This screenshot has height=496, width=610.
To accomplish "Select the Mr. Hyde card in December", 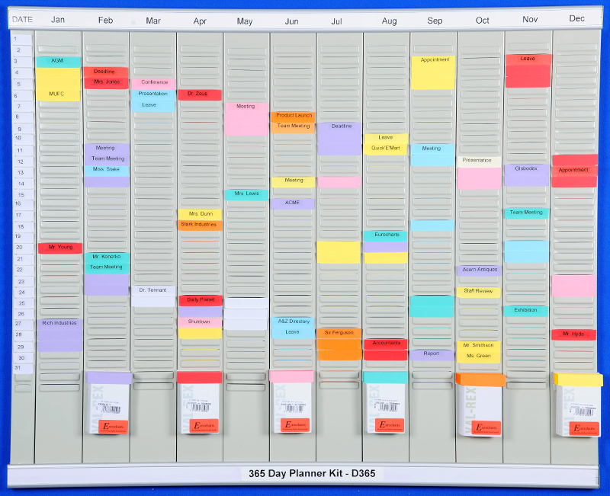I will pyautogui.click(x=573, y=334).
